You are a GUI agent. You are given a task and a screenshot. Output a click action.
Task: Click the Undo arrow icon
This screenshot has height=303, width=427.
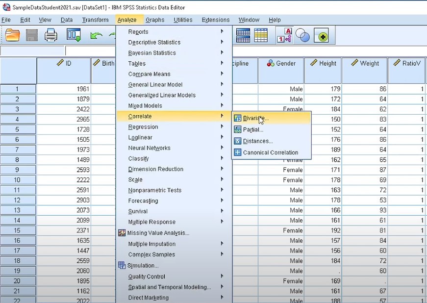96,36
